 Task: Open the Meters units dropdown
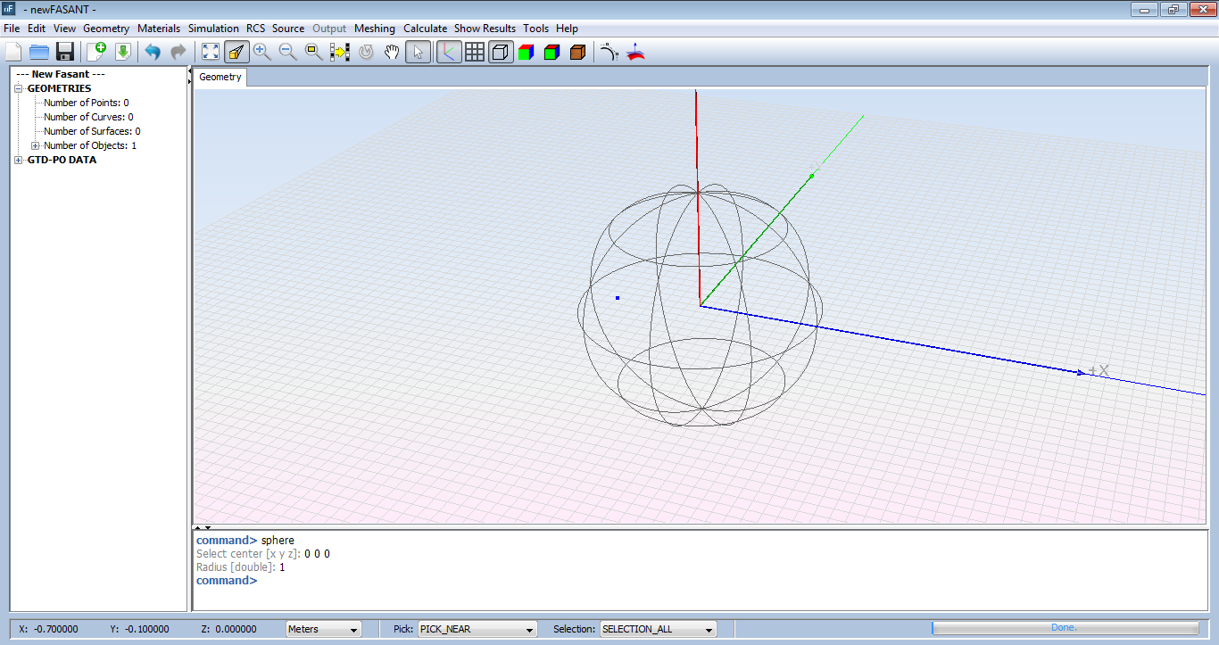point(352,629)
